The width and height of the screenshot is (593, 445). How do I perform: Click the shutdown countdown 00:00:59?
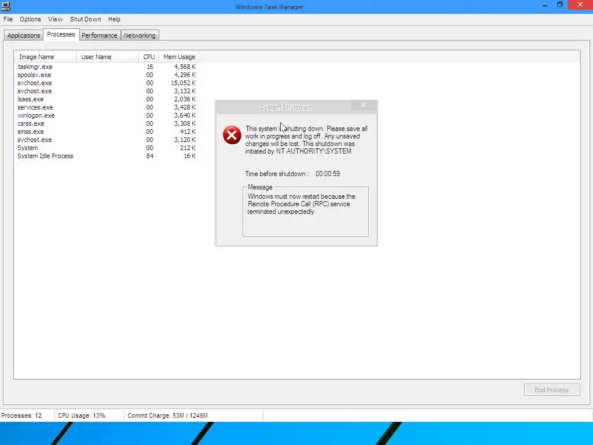(x=328, y=174)
